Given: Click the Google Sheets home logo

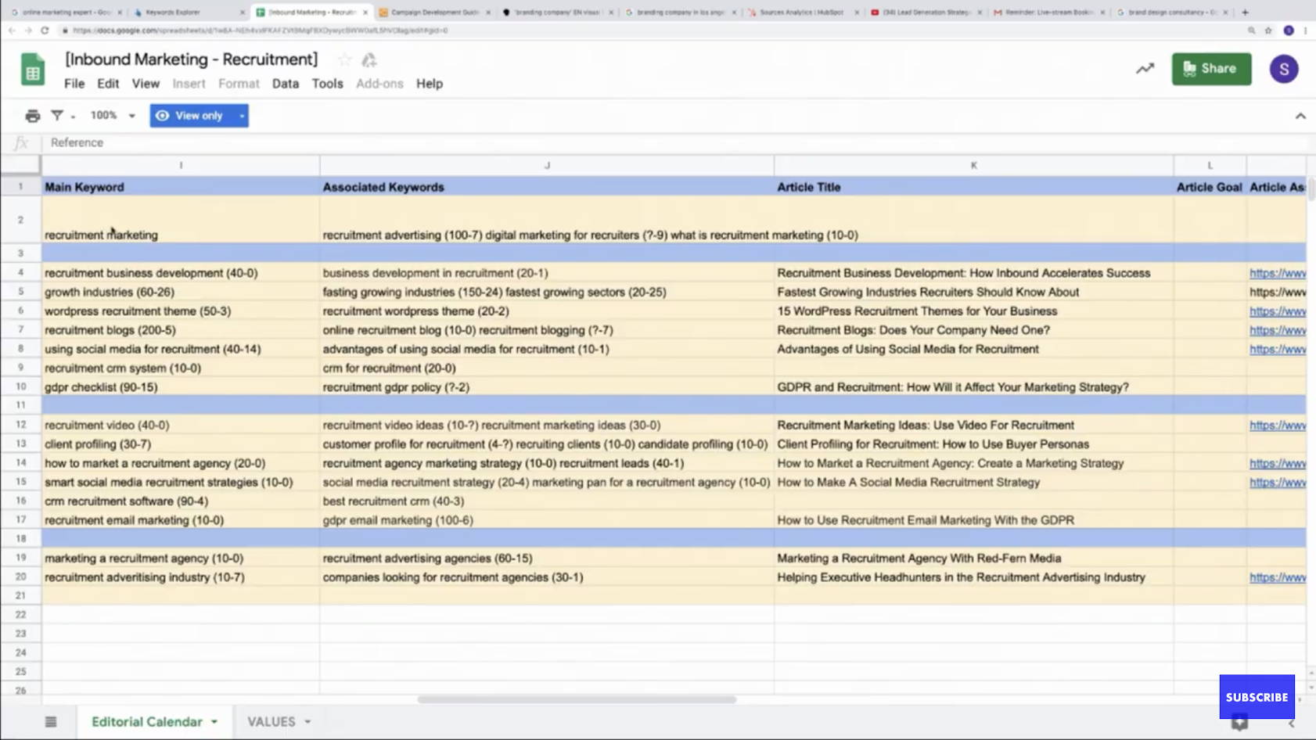Looking at the screenshot, I should click(x=33, y=70).
